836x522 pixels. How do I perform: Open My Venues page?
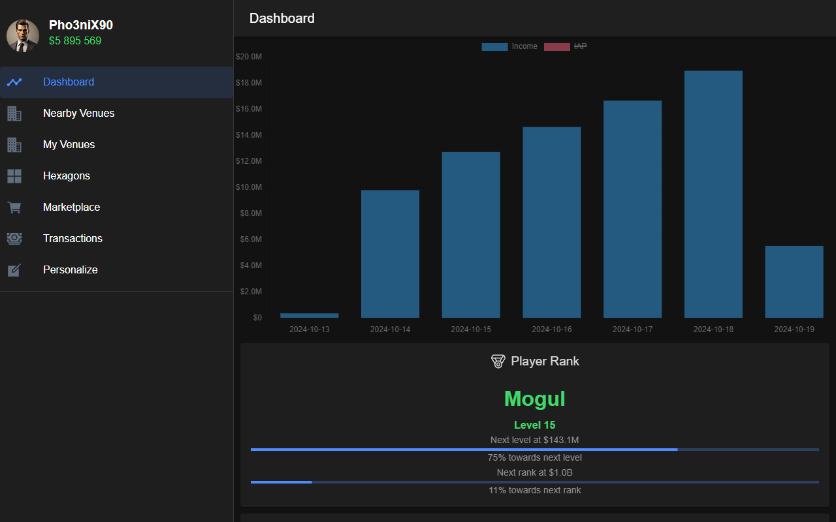pos(116,145)
